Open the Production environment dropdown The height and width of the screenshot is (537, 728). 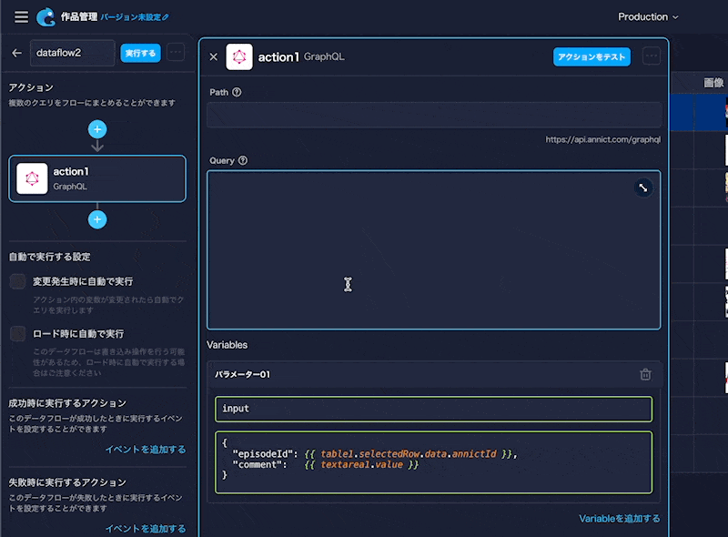[648, 16]
